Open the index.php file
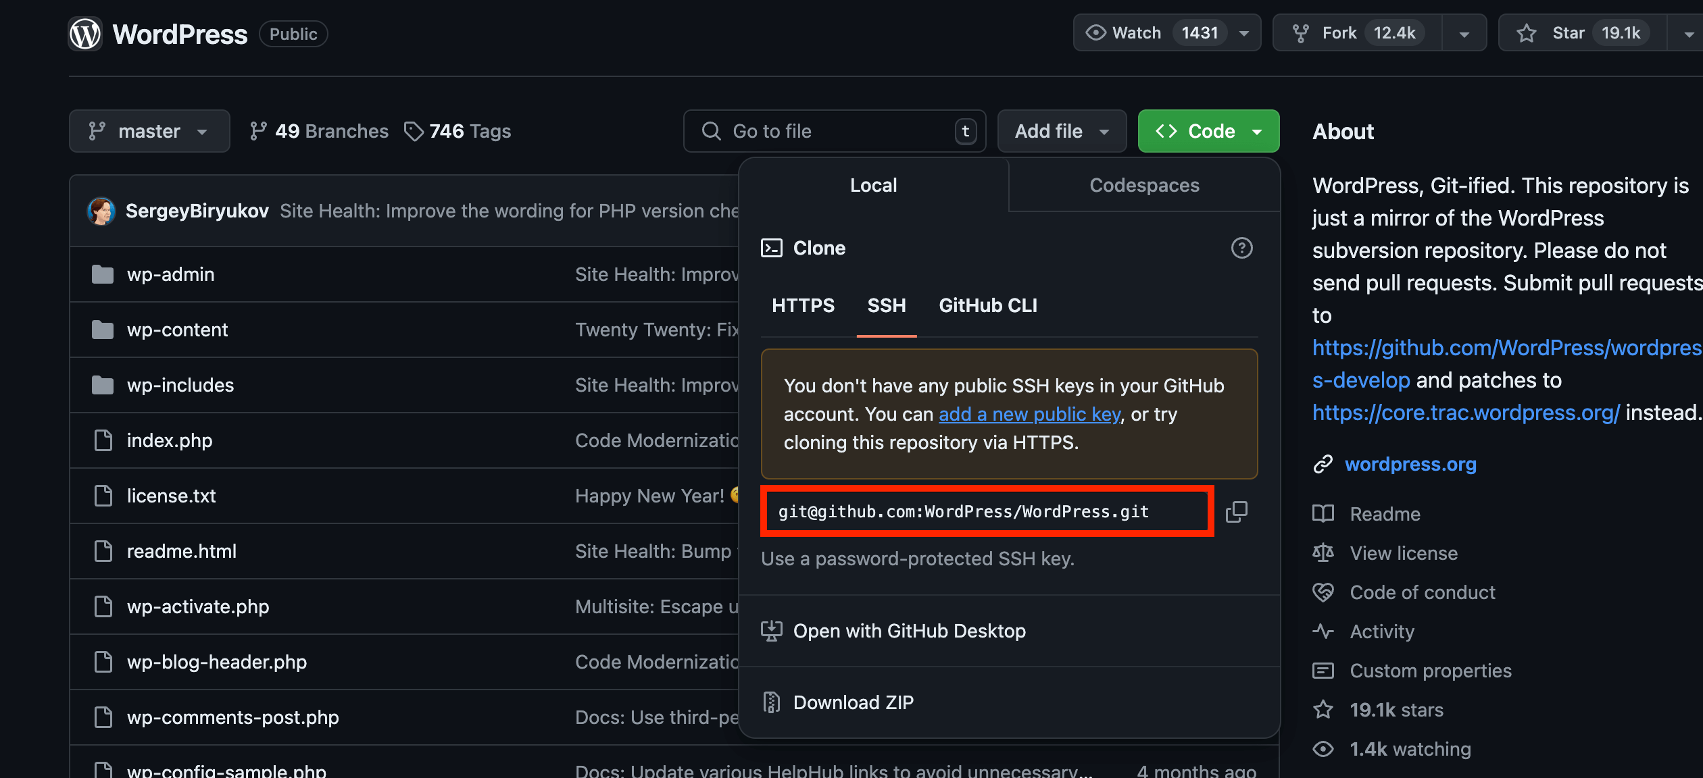This screenshot has height=778, width=1703. click(x=170, y=440)
